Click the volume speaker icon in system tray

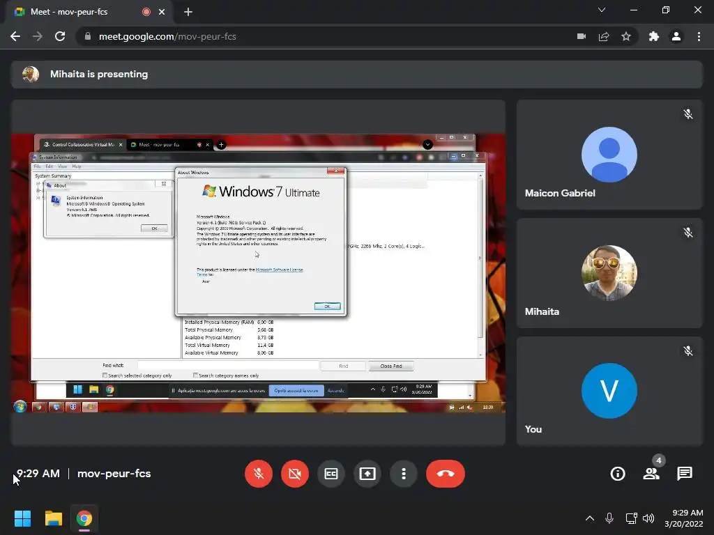[x=648, y=518]
